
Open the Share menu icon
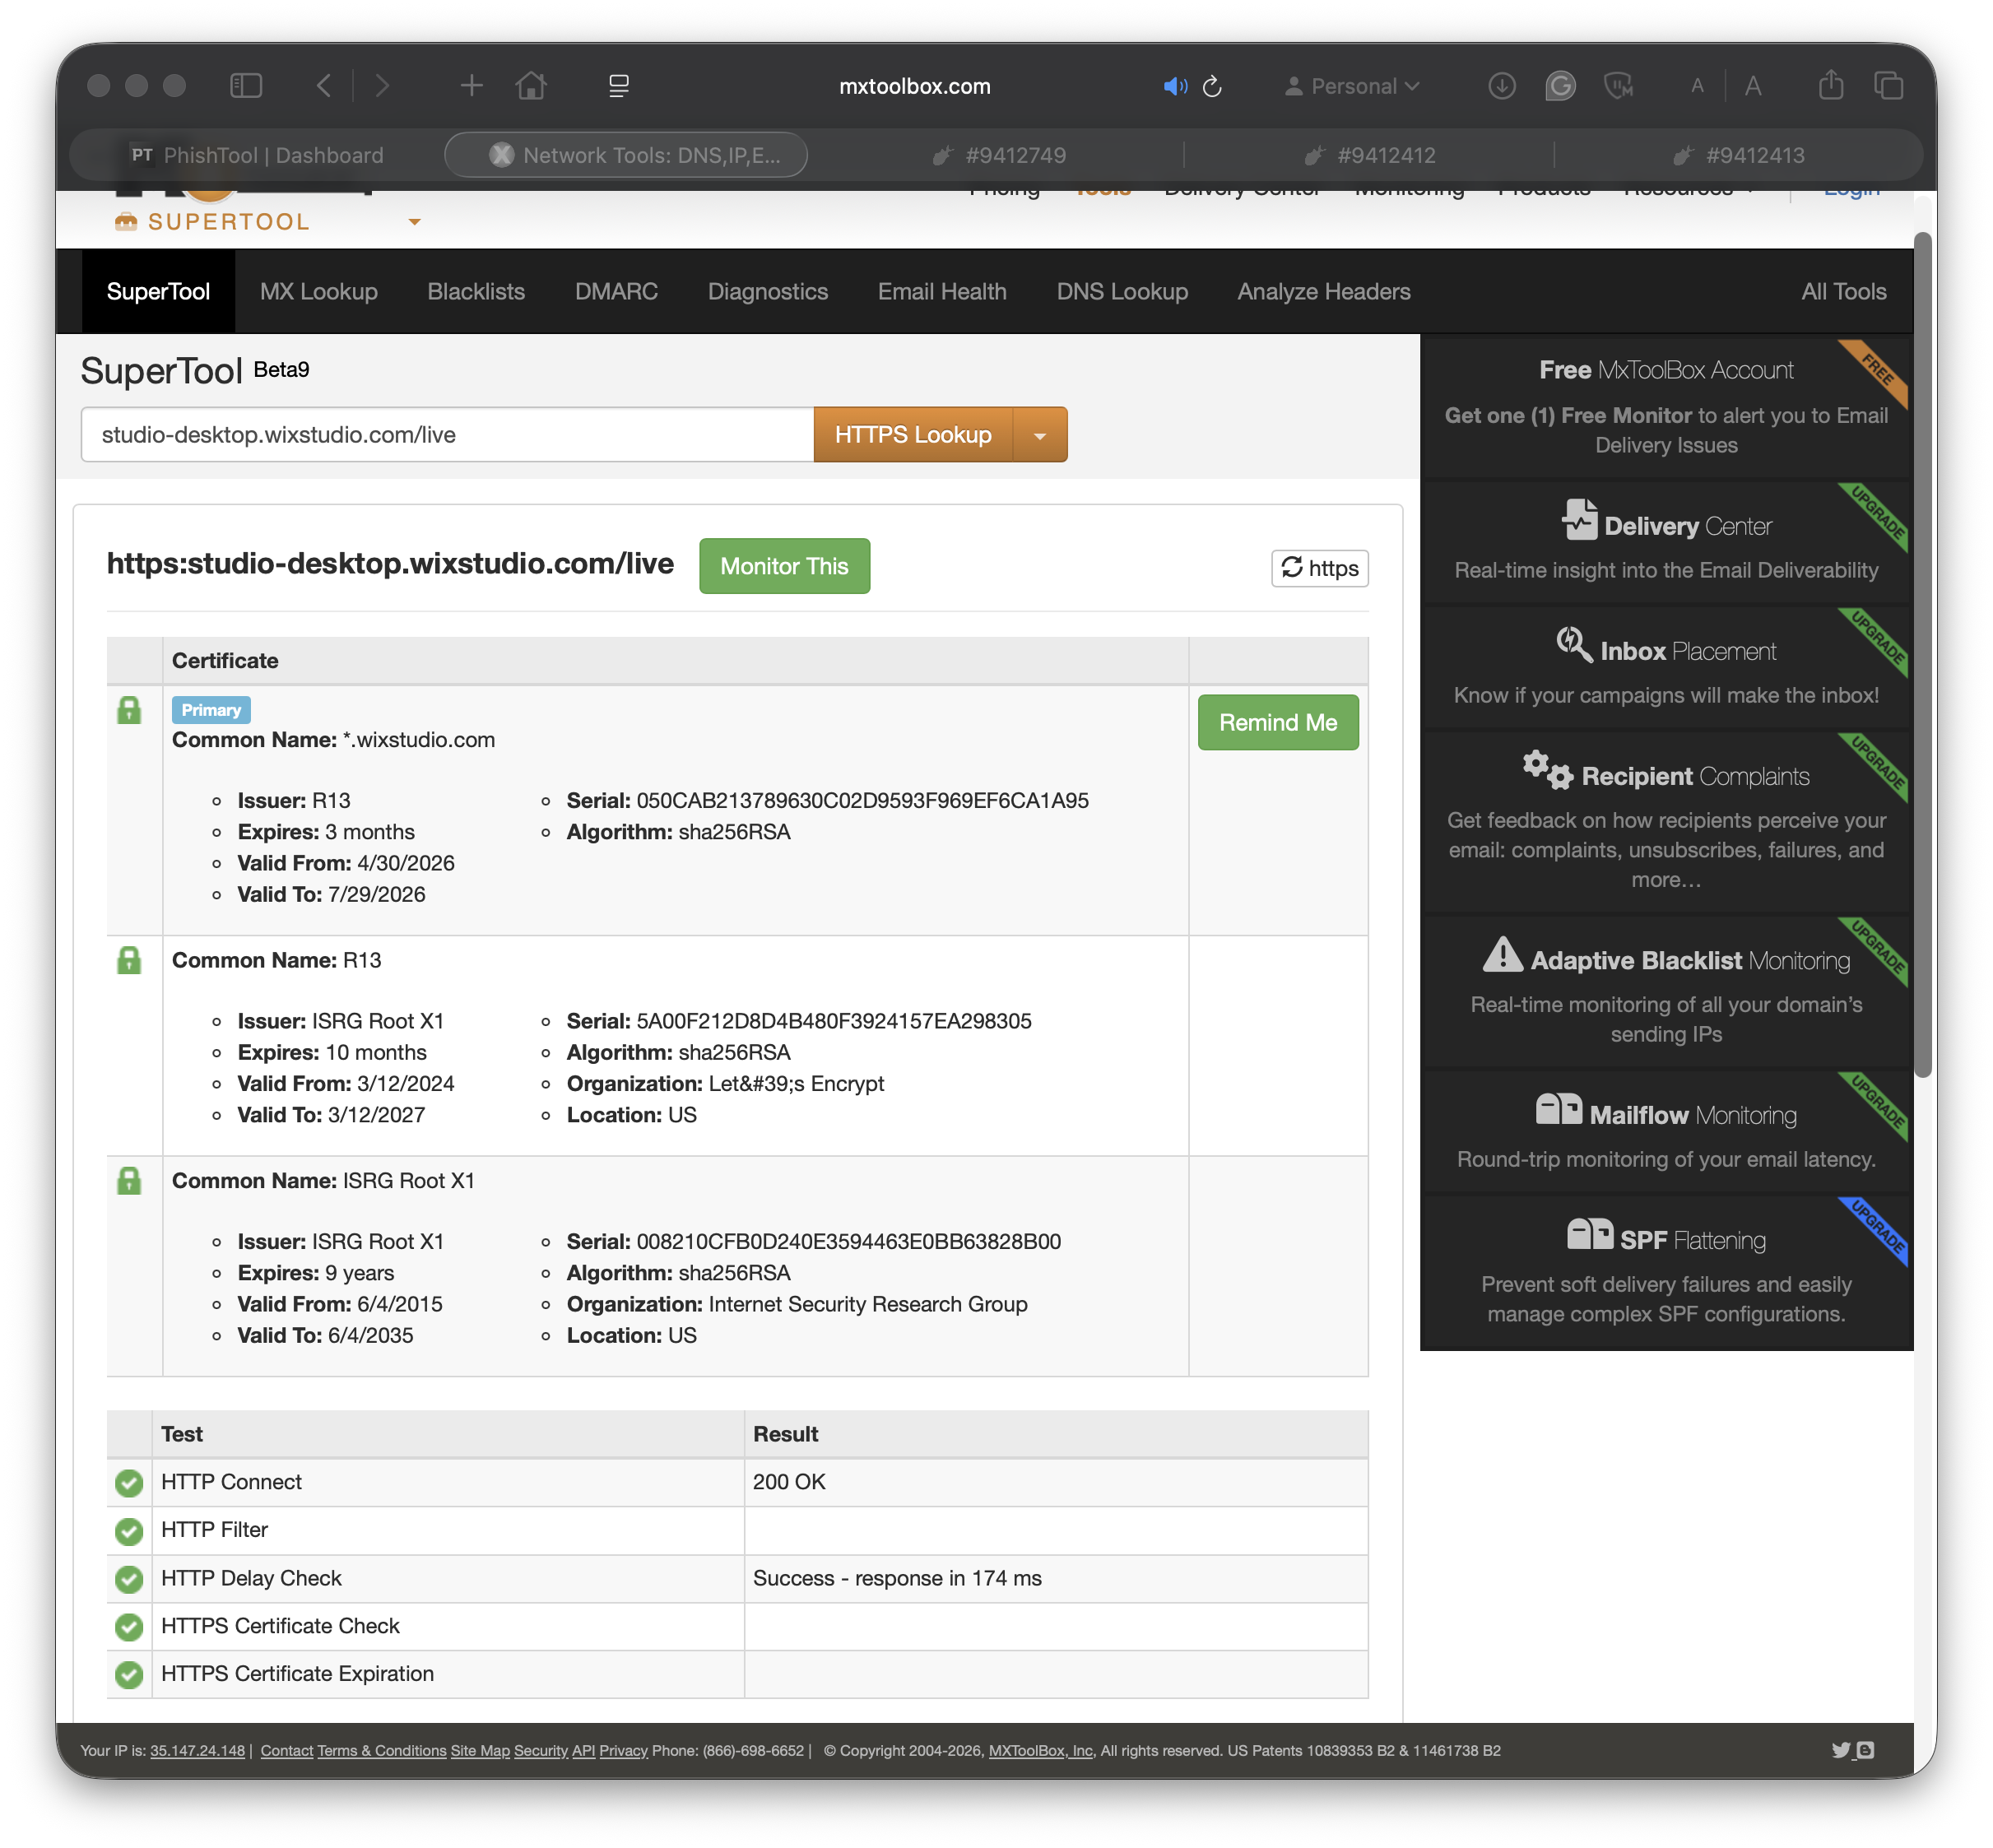tap(1830, 85)
